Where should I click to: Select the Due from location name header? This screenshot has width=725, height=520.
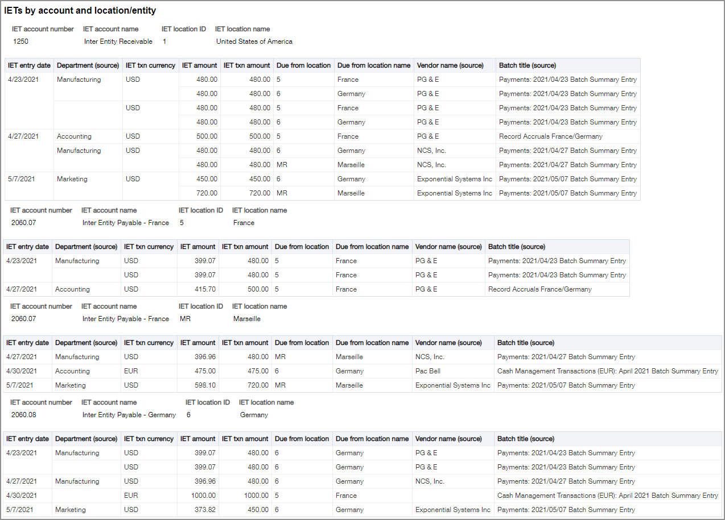pyautogui.click(x=373, y=65)
